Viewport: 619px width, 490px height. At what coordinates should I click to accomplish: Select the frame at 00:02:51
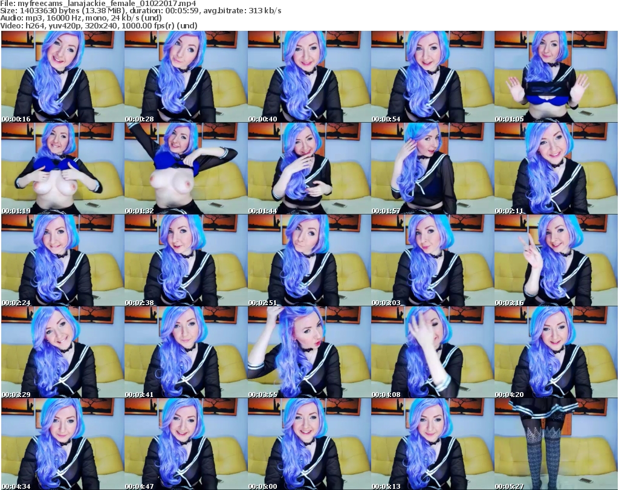[x=309, y=260]
